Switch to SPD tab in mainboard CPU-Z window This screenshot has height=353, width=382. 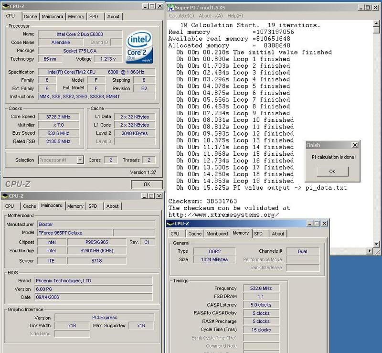(x=93, y=206)
